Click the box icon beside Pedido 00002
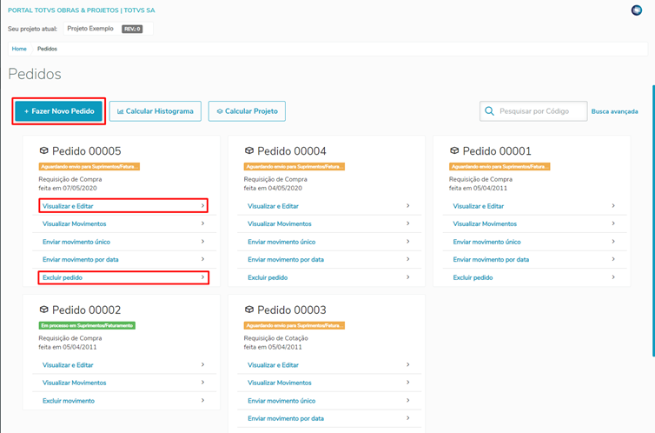655x433 pixels. pos(44,310)
